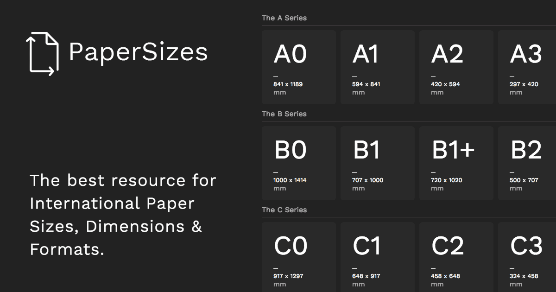Screen dimensions: 556x292
Task: Choose the C1 648 x 917 card
Action: point(378,257)
